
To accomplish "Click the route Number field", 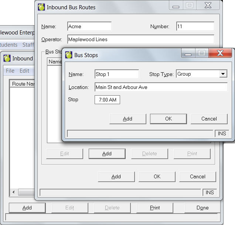I will tap(195, 27).
